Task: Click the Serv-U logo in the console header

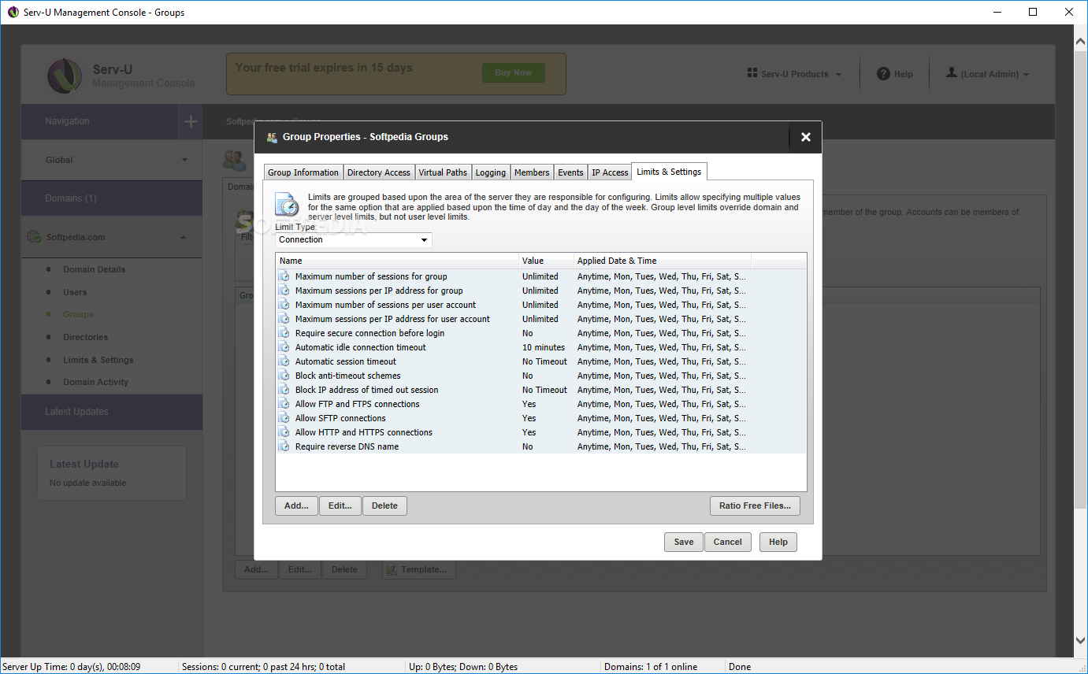Action: pos(65,76)
